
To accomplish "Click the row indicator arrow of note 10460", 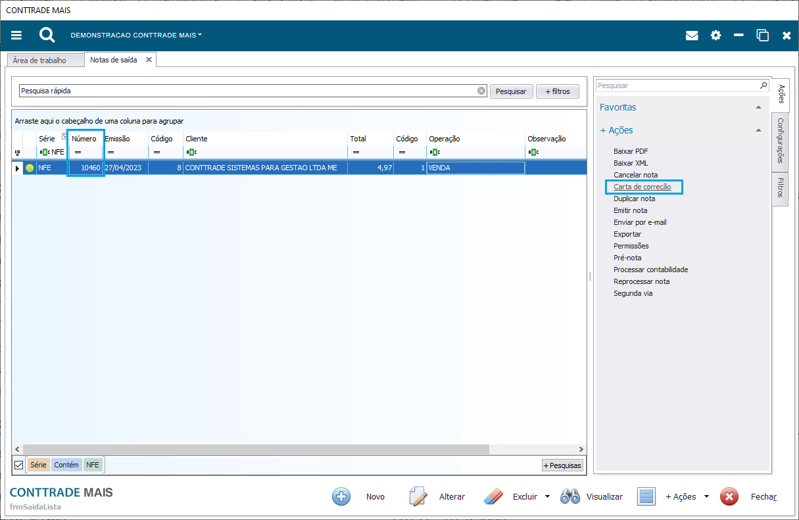I will pyautogui.click(x=17, y=168).
